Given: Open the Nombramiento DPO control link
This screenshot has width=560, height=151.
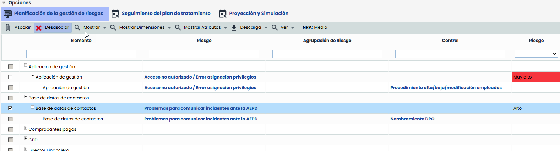Looking at the screenshot, I should click(x=412, y=119).
